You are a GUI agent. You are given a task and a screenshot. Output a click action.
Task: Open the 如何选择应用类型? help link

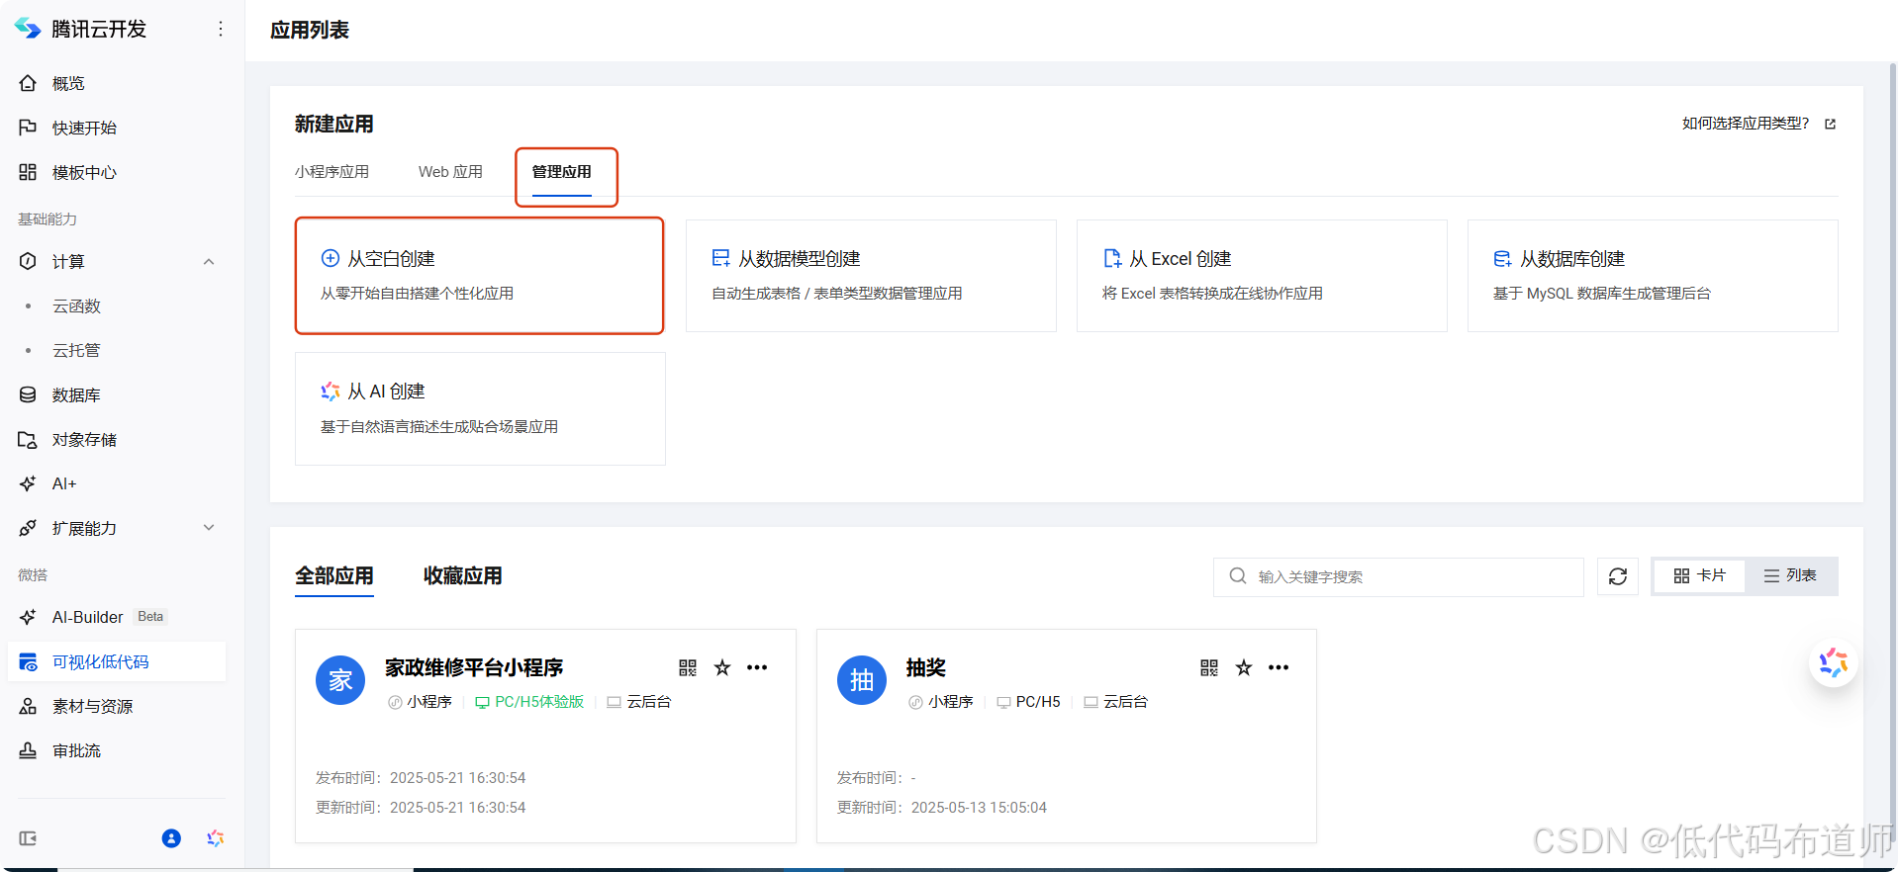pos(1746,124)
